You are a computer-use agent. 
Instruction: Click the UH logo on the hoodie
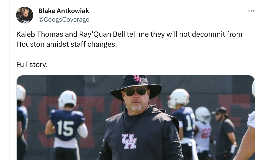click(x=129, y=141)
